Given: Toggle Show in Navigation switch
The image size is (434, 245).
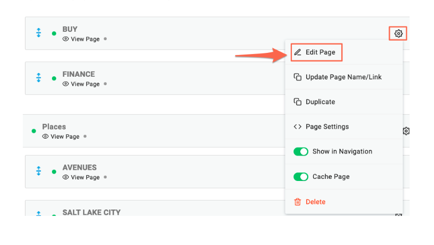Looking at the screenshot, I should point(301,151).
